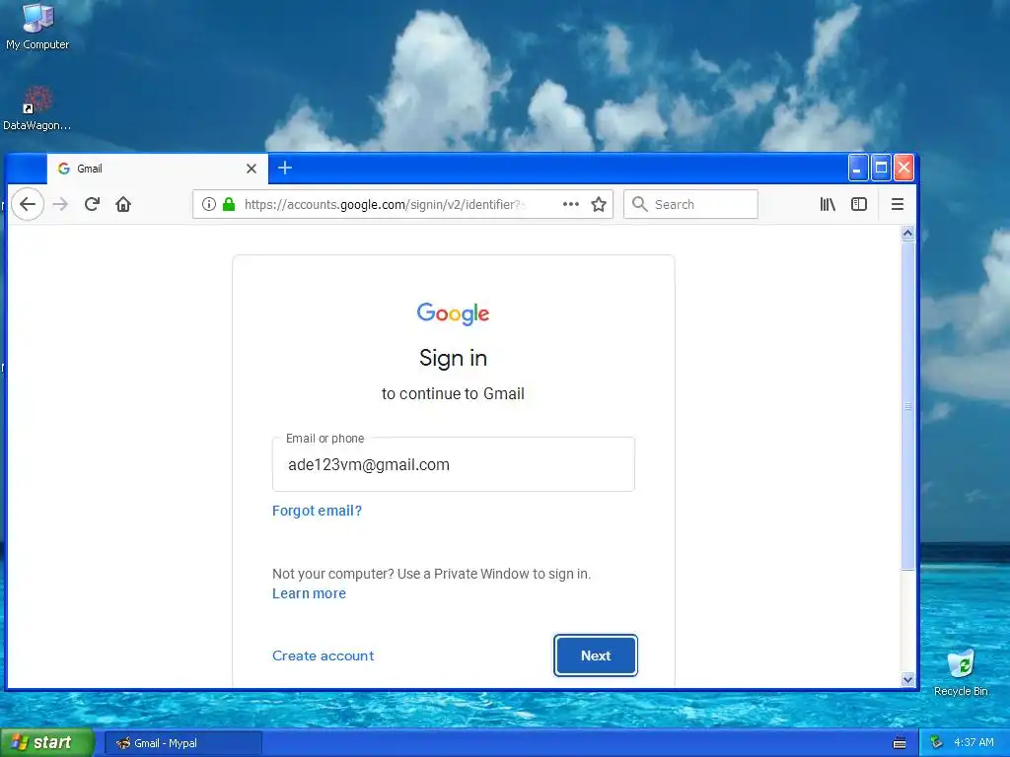Click the search magnifier icon
The height and width of the screenshot is (757, 1010).
[x=639, y=204]
